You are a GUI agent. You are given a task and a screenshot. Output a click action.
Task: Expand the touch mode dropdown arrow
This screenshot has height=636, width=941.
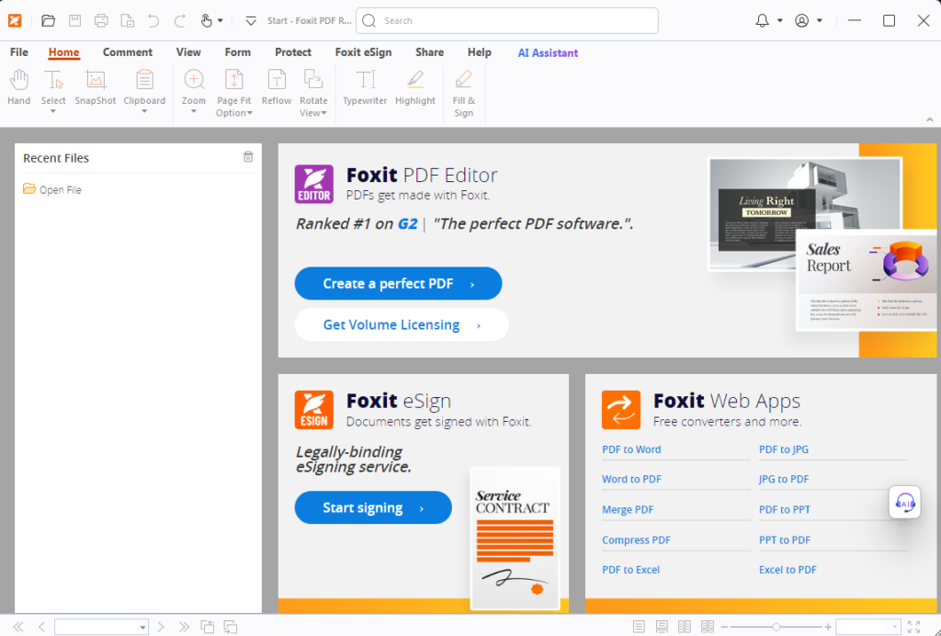221,20
